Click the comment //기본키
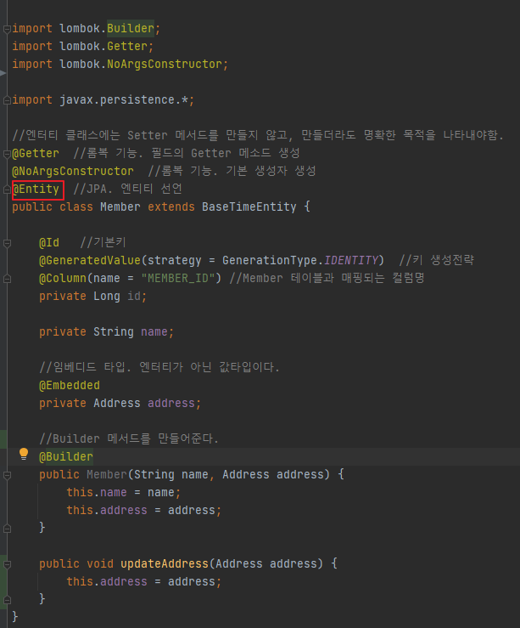The image size is (520, 628). tap(103, 242)
